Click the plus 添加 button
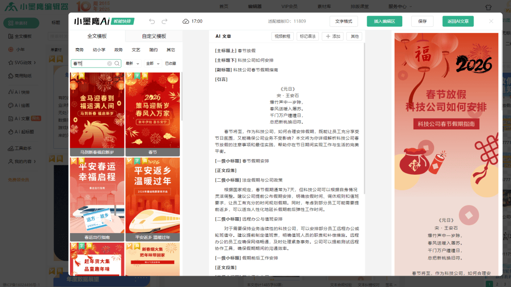The width and height of the screenshot is (511, 287). coord(333,36)
